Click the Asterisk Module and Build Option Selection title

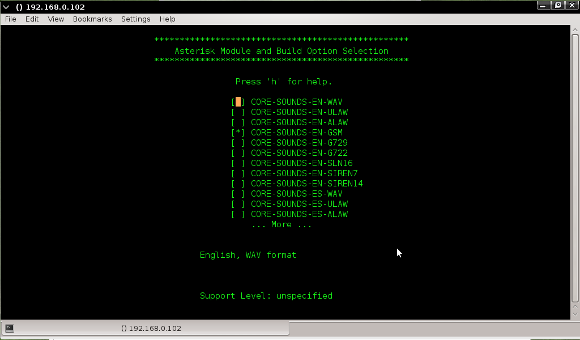coord(282,51)
